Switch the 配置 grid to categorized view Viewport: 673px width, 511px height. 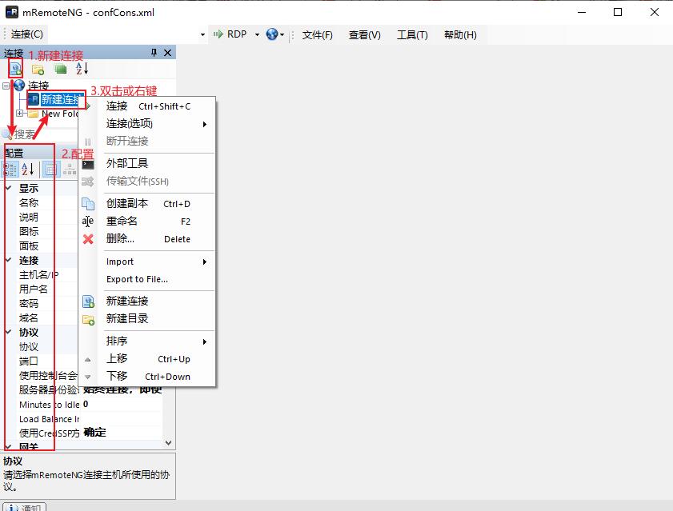tap(10, 170)
